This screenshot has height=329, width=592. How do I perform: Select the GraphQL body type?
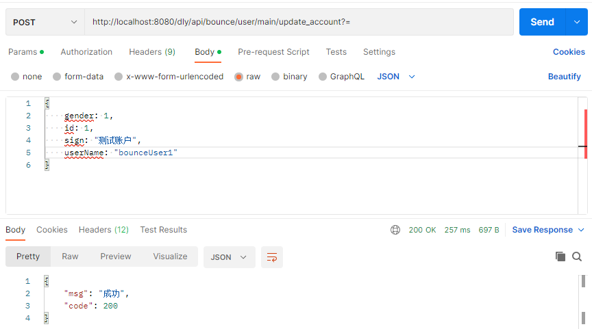click(x=323, y=77)
